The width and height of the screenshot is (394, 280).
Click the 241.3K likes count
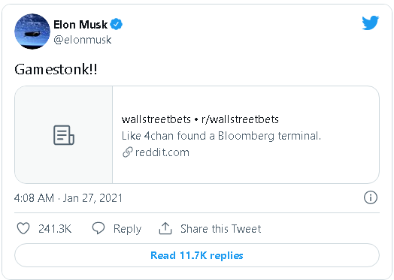point(55,229)
